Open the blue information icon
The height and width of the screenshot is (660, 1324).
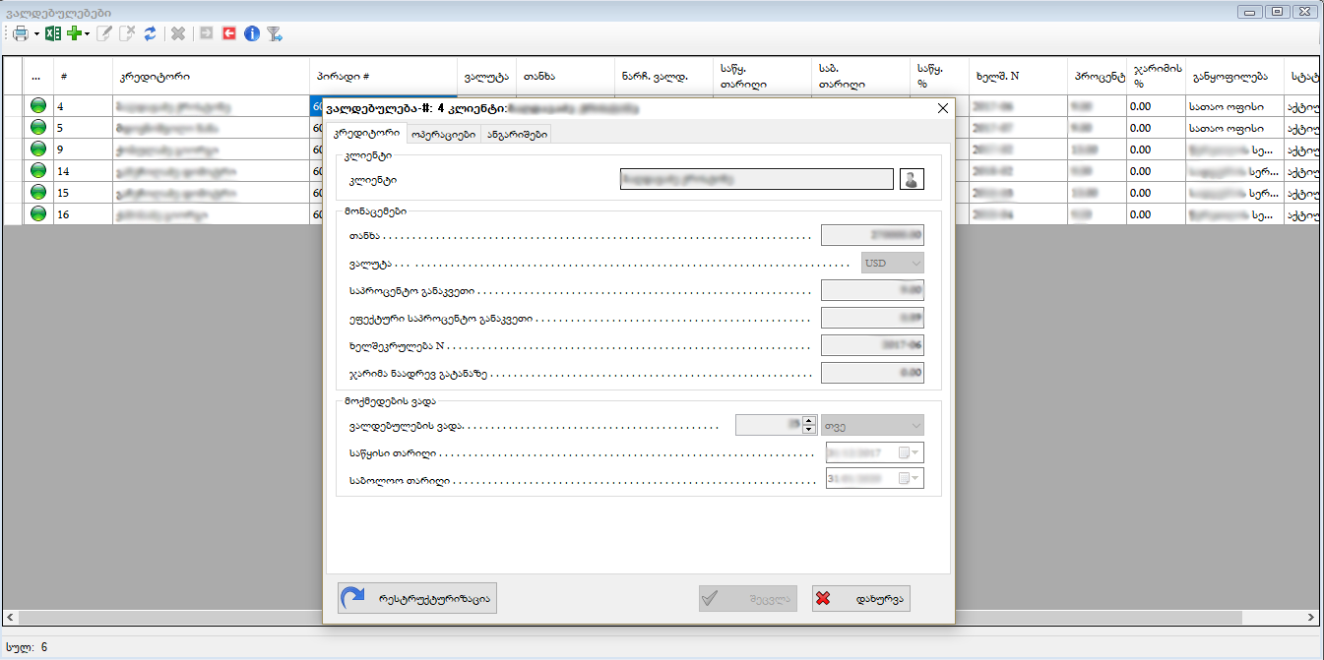click(252, 33)
